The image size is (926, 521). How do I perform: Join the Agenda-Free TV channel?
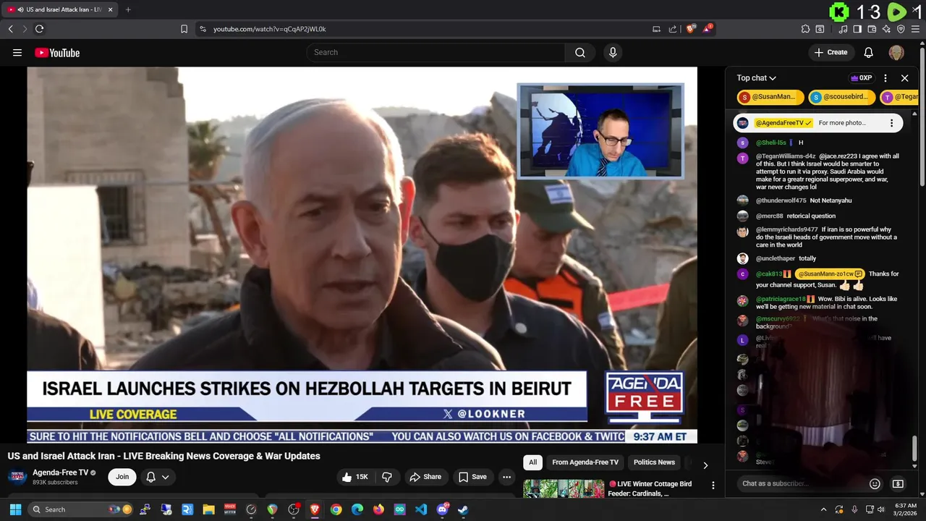[122, 477]
